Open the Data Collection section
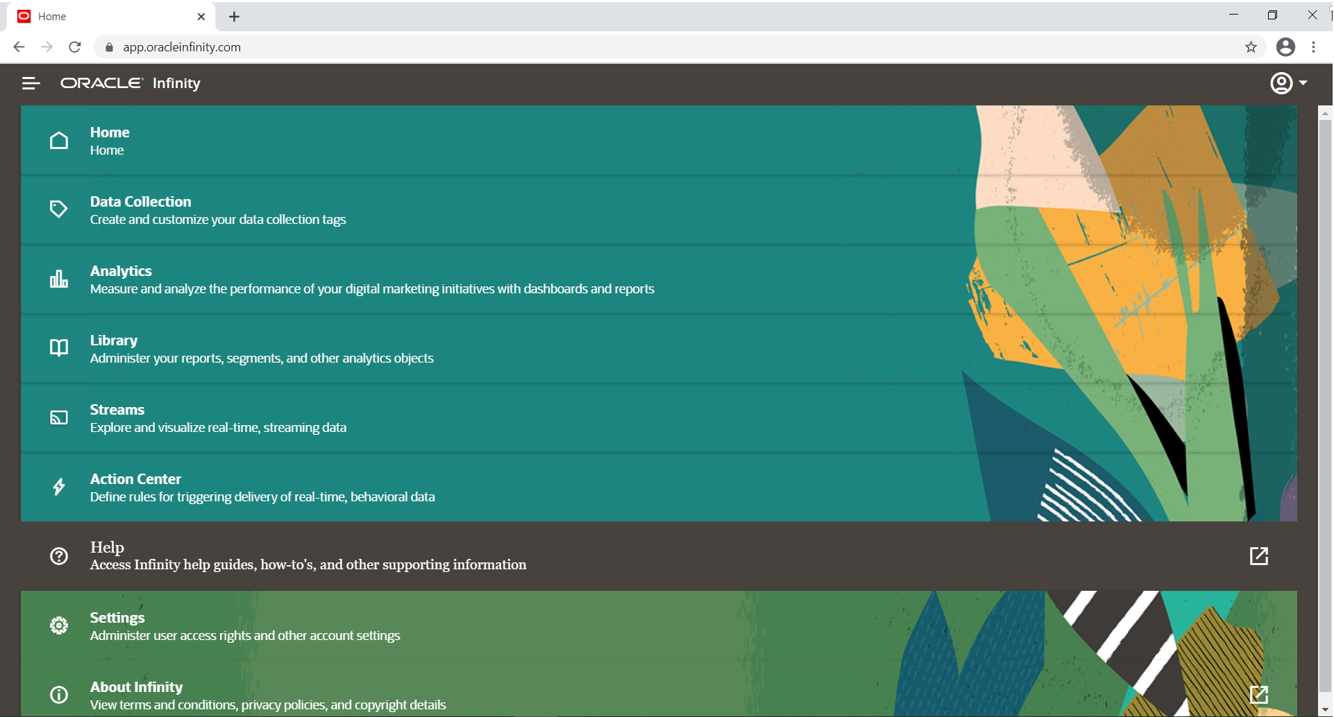This screenshot has width=1334, height=717. tap(659, 209)
